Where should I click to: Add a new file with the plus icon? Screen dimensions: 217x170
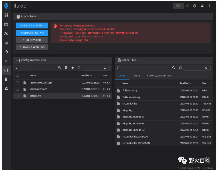coord(72,68)
